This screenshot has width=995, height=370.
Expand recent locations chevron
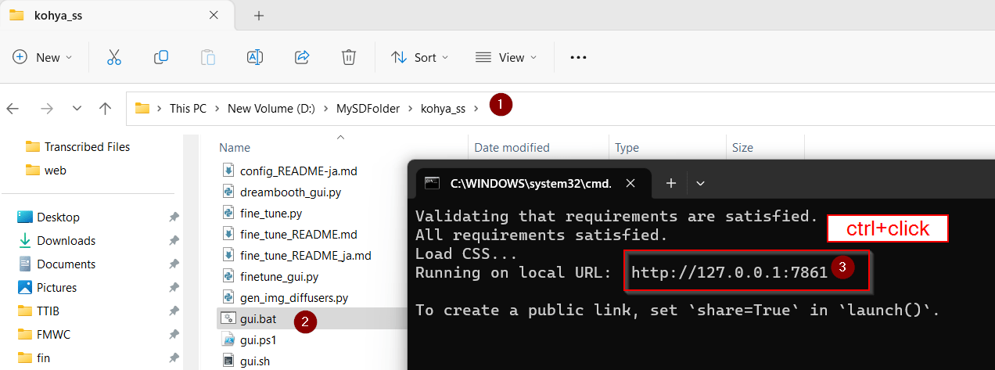point(77,109)
